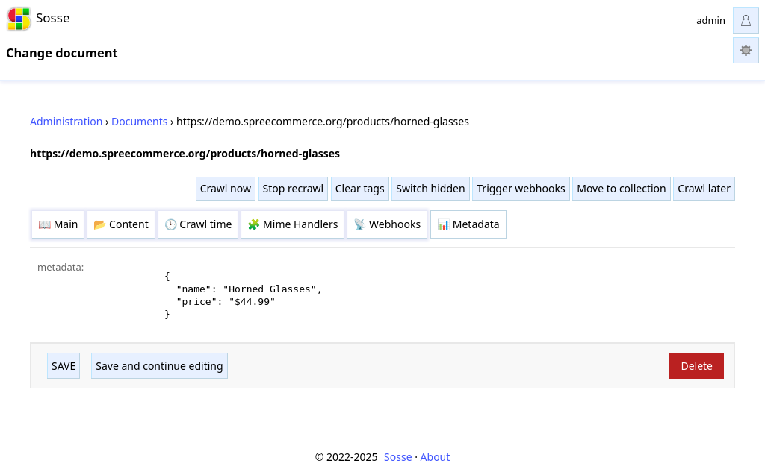Click the chart icon on Metadata tab
Viewport: 765px width, 472px height.
pyautogui.click(x=443, y=224)
